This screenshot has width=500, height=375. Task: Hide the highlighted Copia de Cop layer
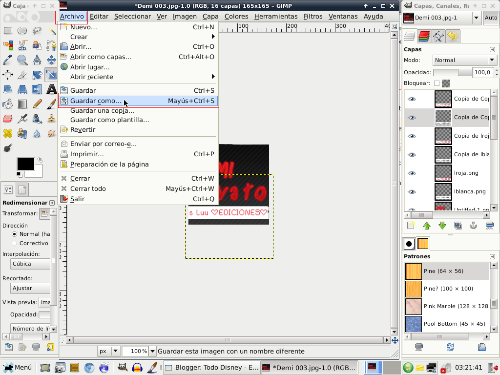point(412,118)
